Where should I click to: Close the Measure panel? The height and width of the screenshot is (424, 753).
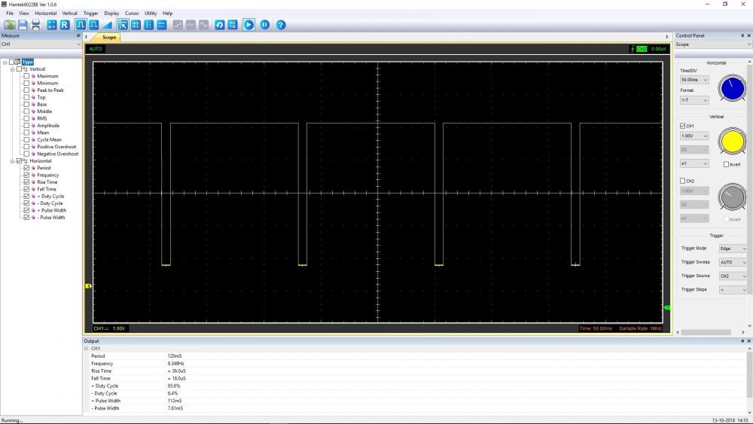(x=78, y=35)
